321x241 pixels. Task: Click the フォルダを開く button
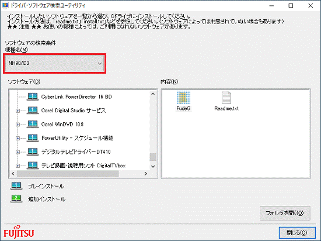coord(285,213)
